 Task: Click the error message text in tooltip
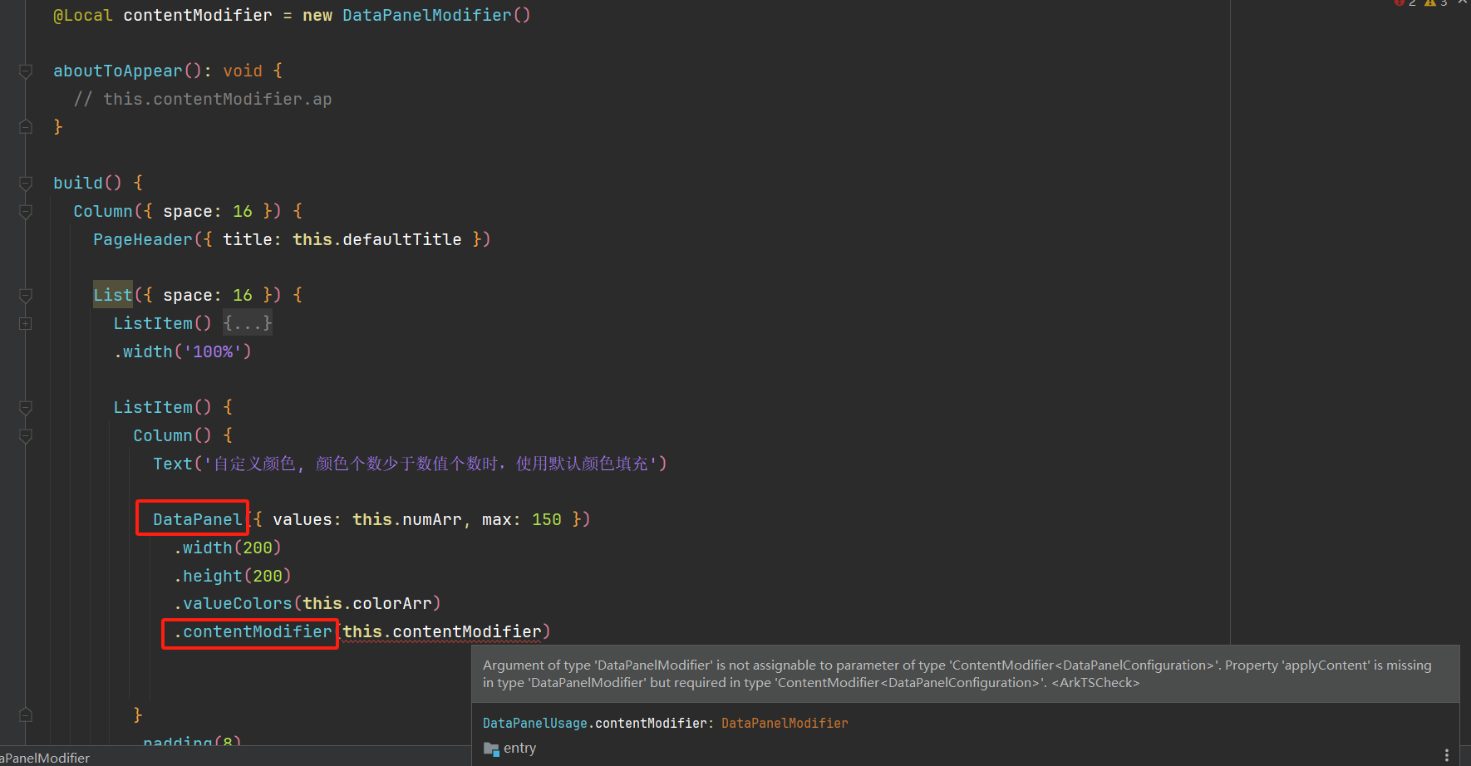point(957,675)
